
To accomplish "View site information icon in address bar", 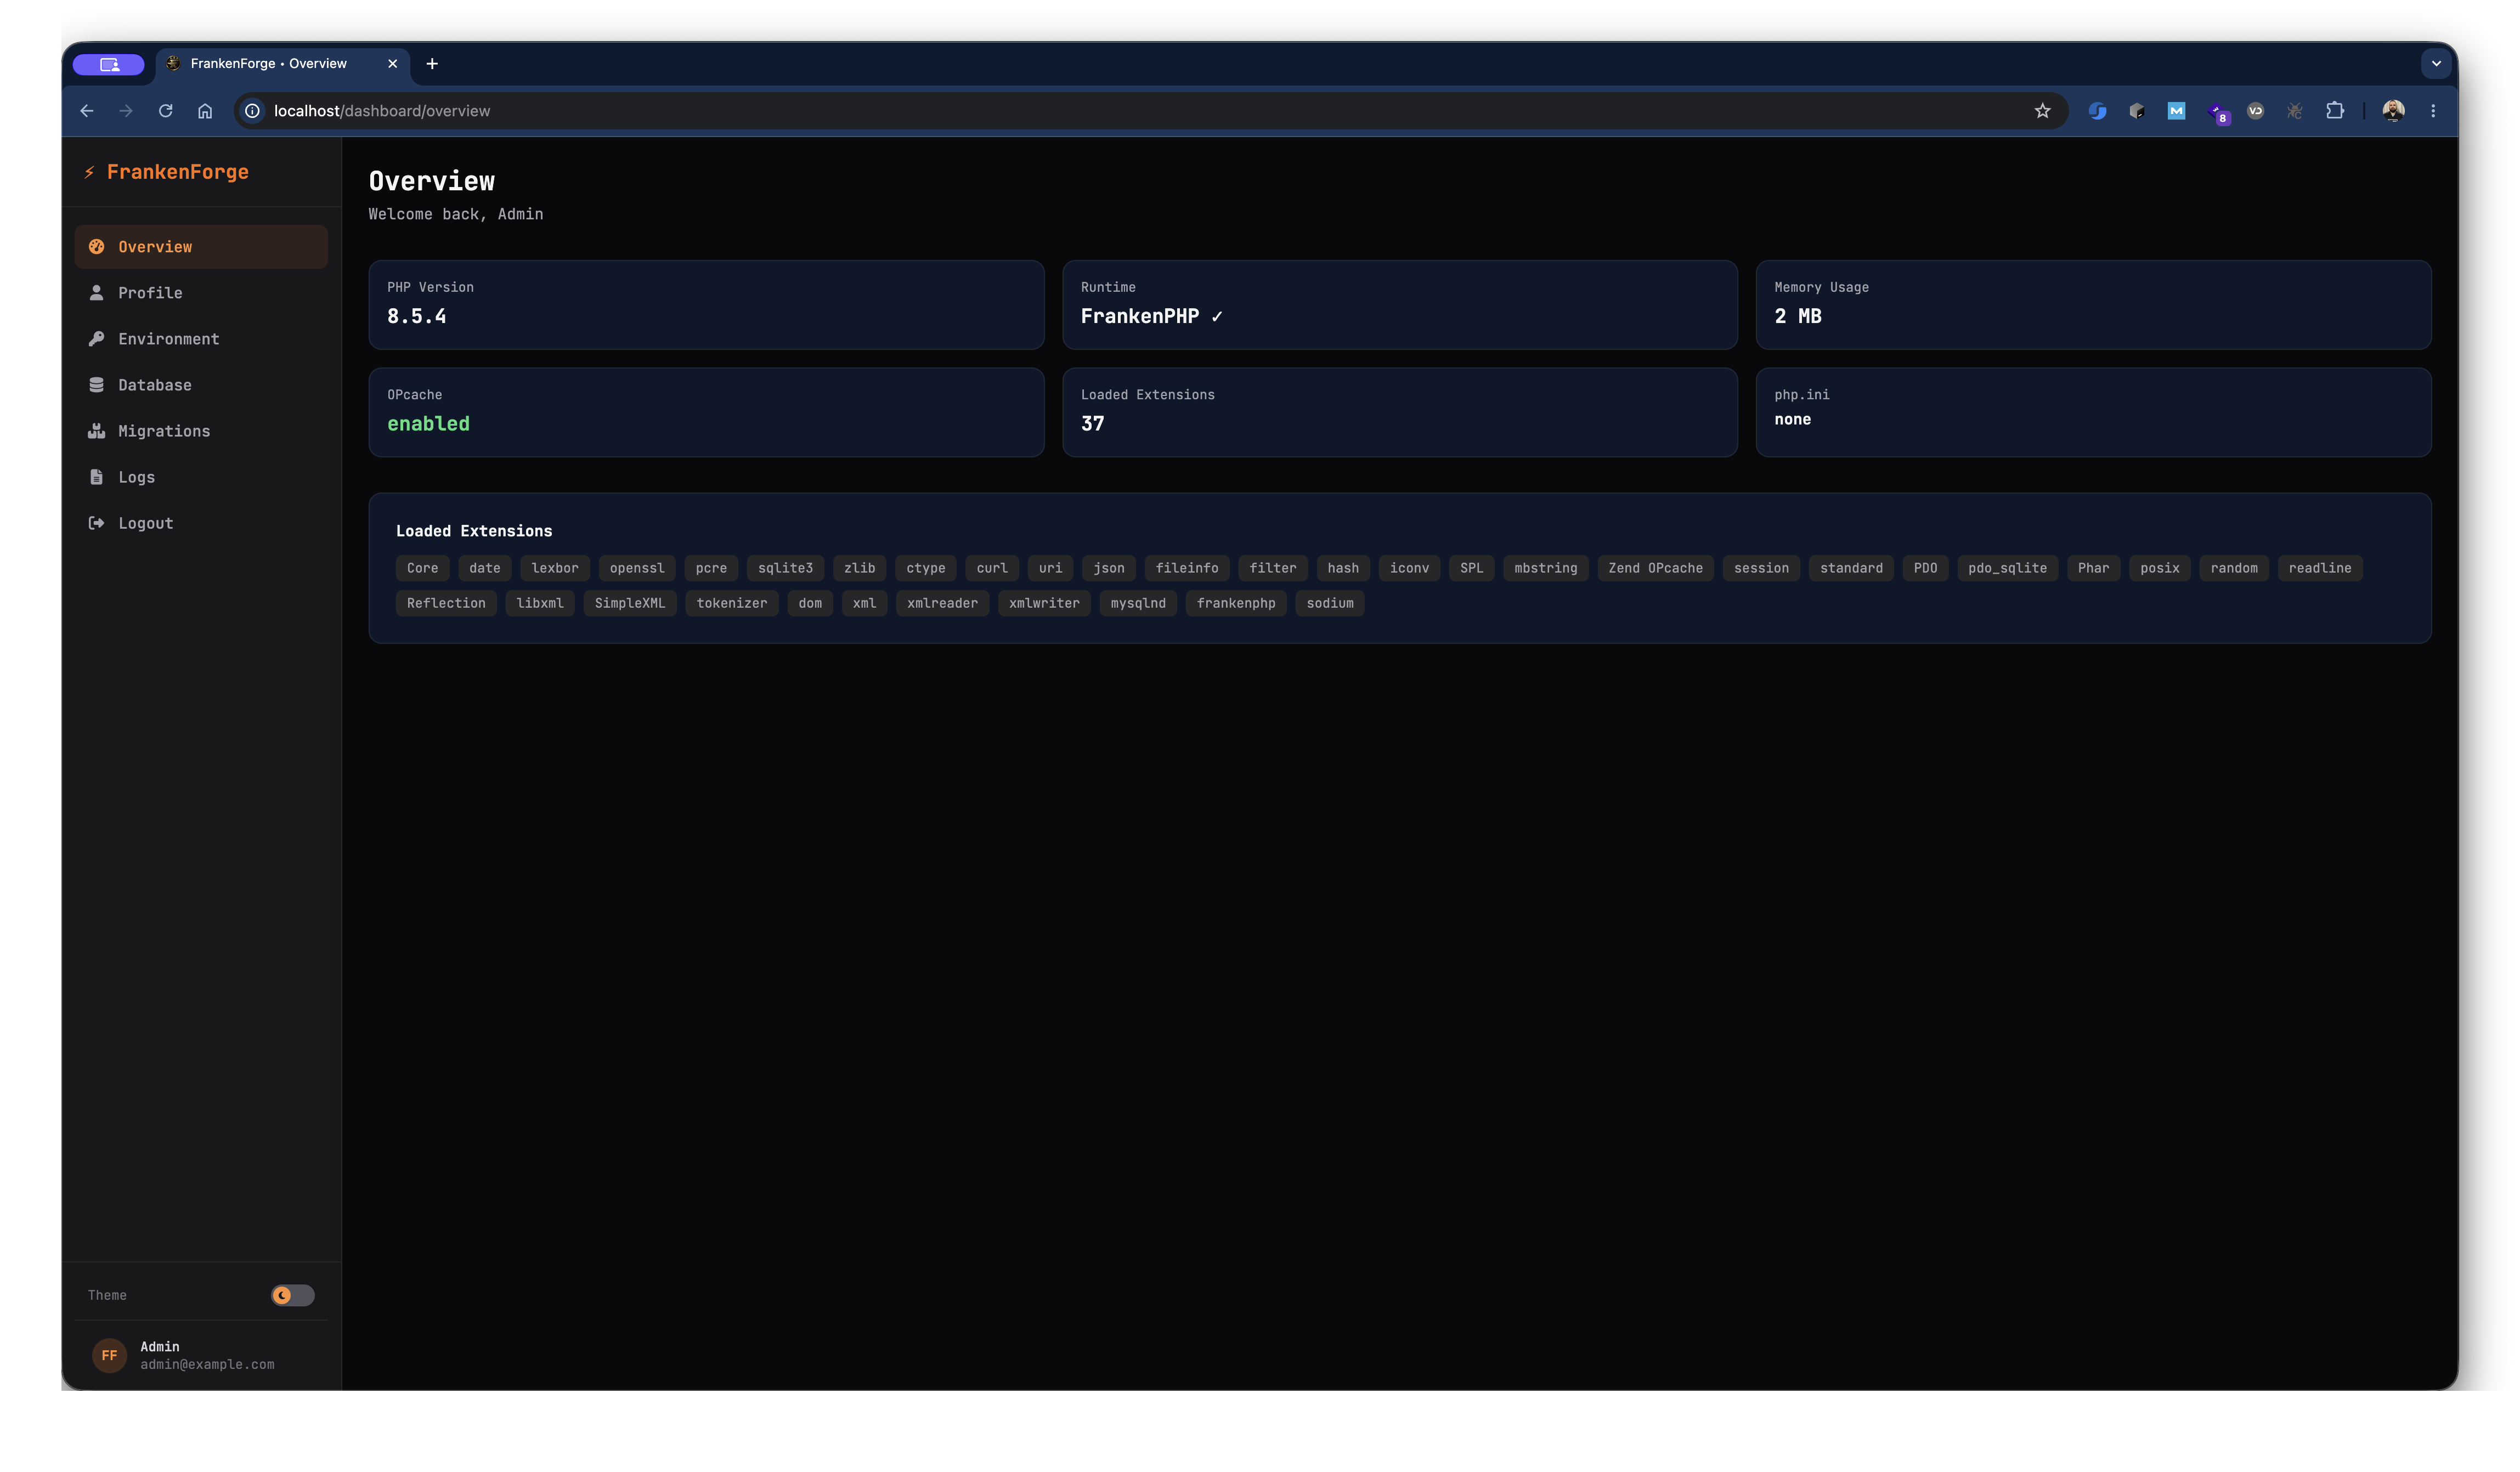I will coord(253,111).
